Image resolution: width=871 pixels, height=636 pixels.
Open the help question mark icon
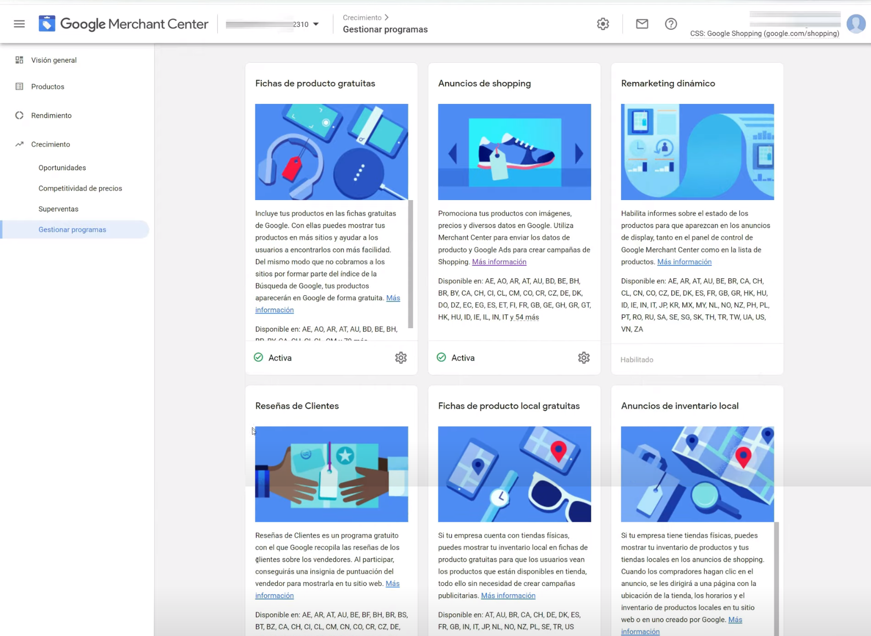pyautogui.click(x=671, y=24)
